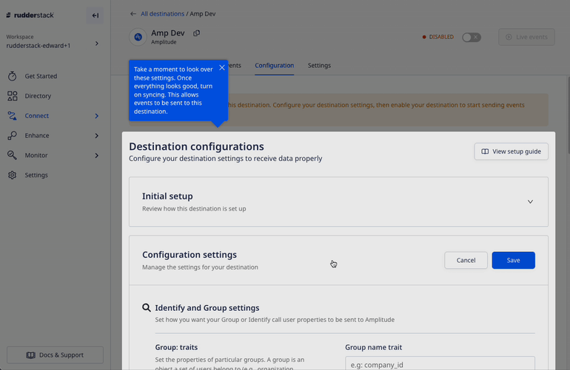
Task: Click the Live events button
Action: point(526,37)
